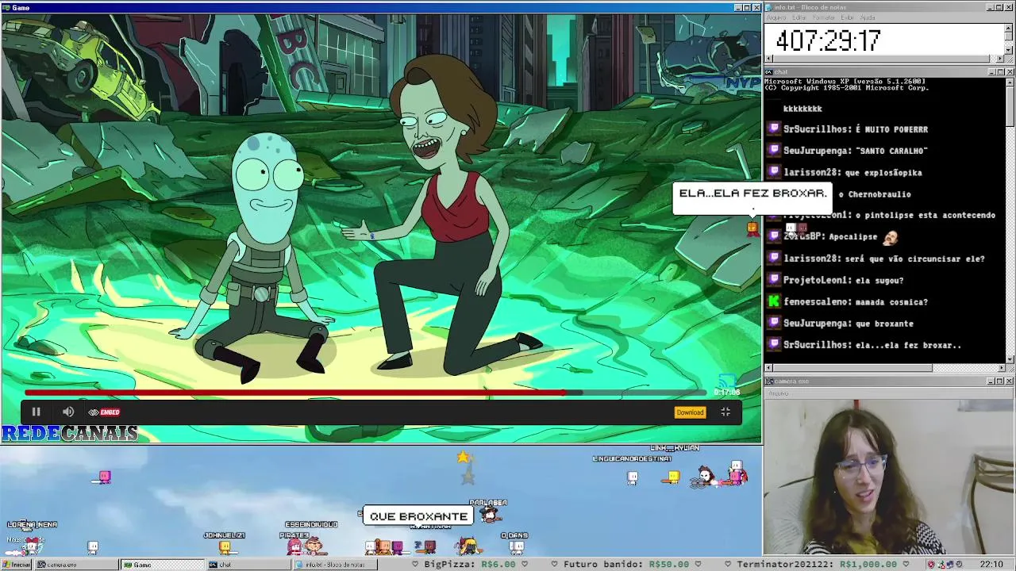Pause the video playback

click(36, 412)
